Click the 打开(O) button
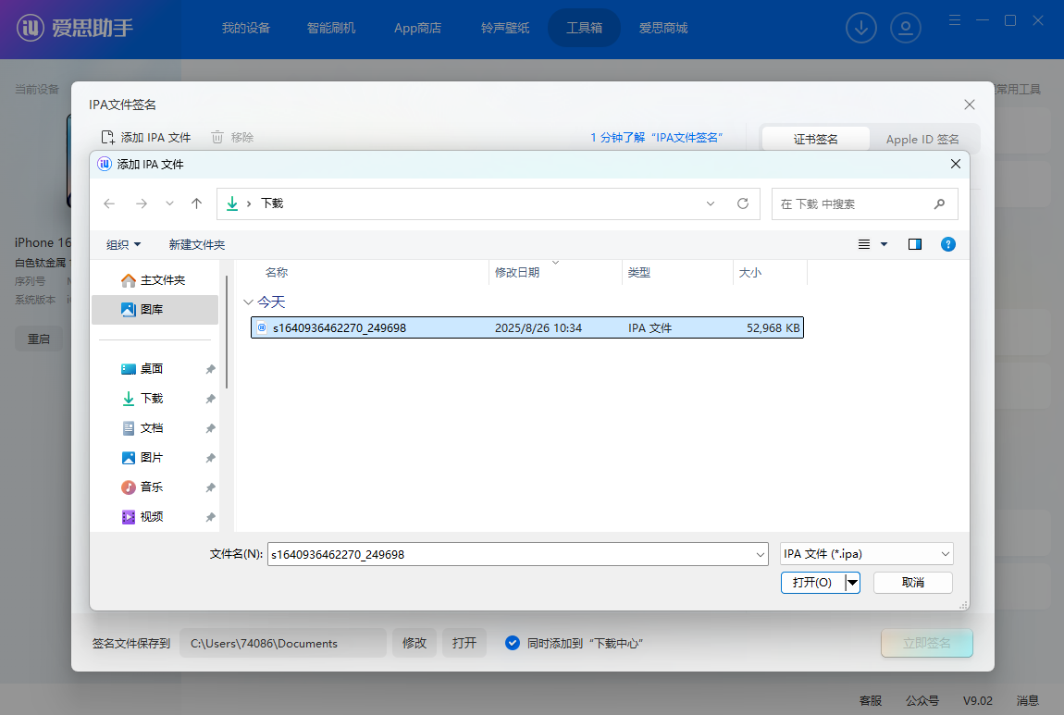Viewport: 1064px width, 715px height. pyautogui.click(x=812, y=582)
